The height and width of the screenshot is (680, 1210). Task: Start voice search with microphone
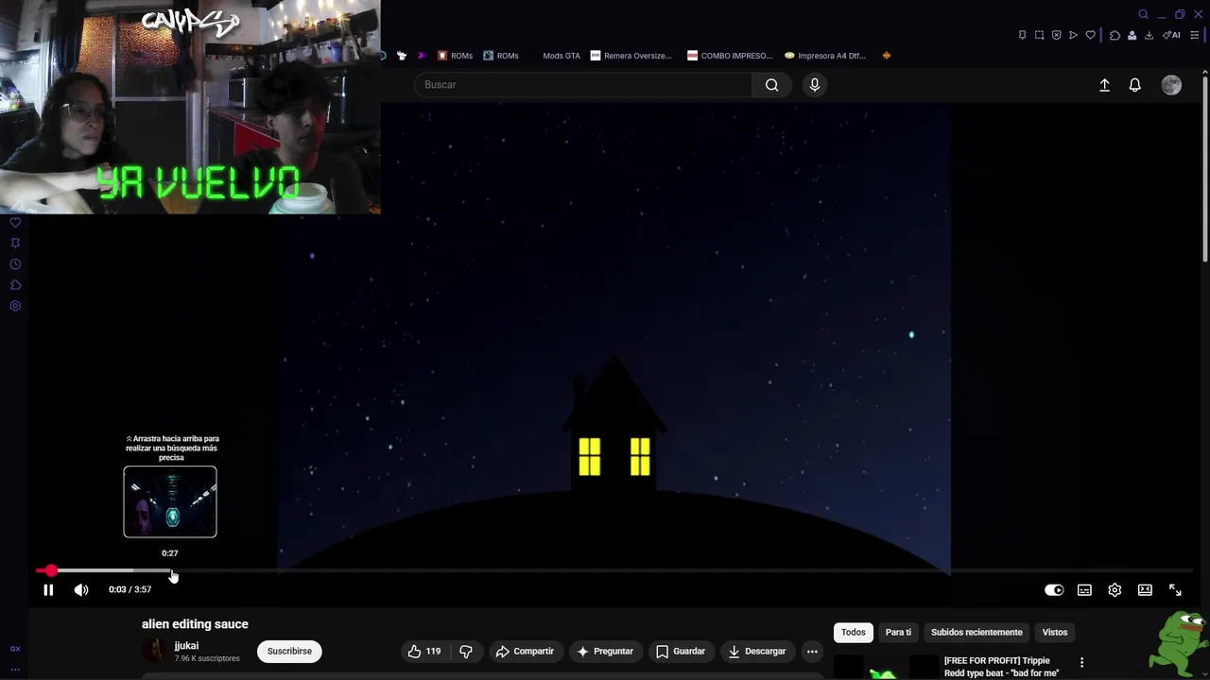tap(815, 85)
